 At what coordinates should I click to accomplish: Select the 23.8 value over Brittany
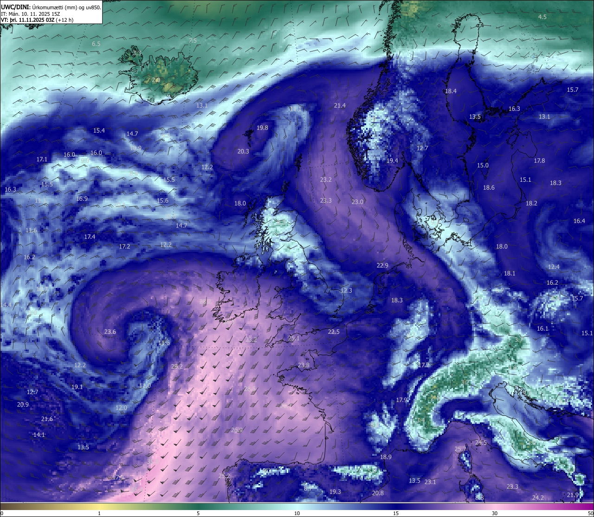tap(303, 365)
